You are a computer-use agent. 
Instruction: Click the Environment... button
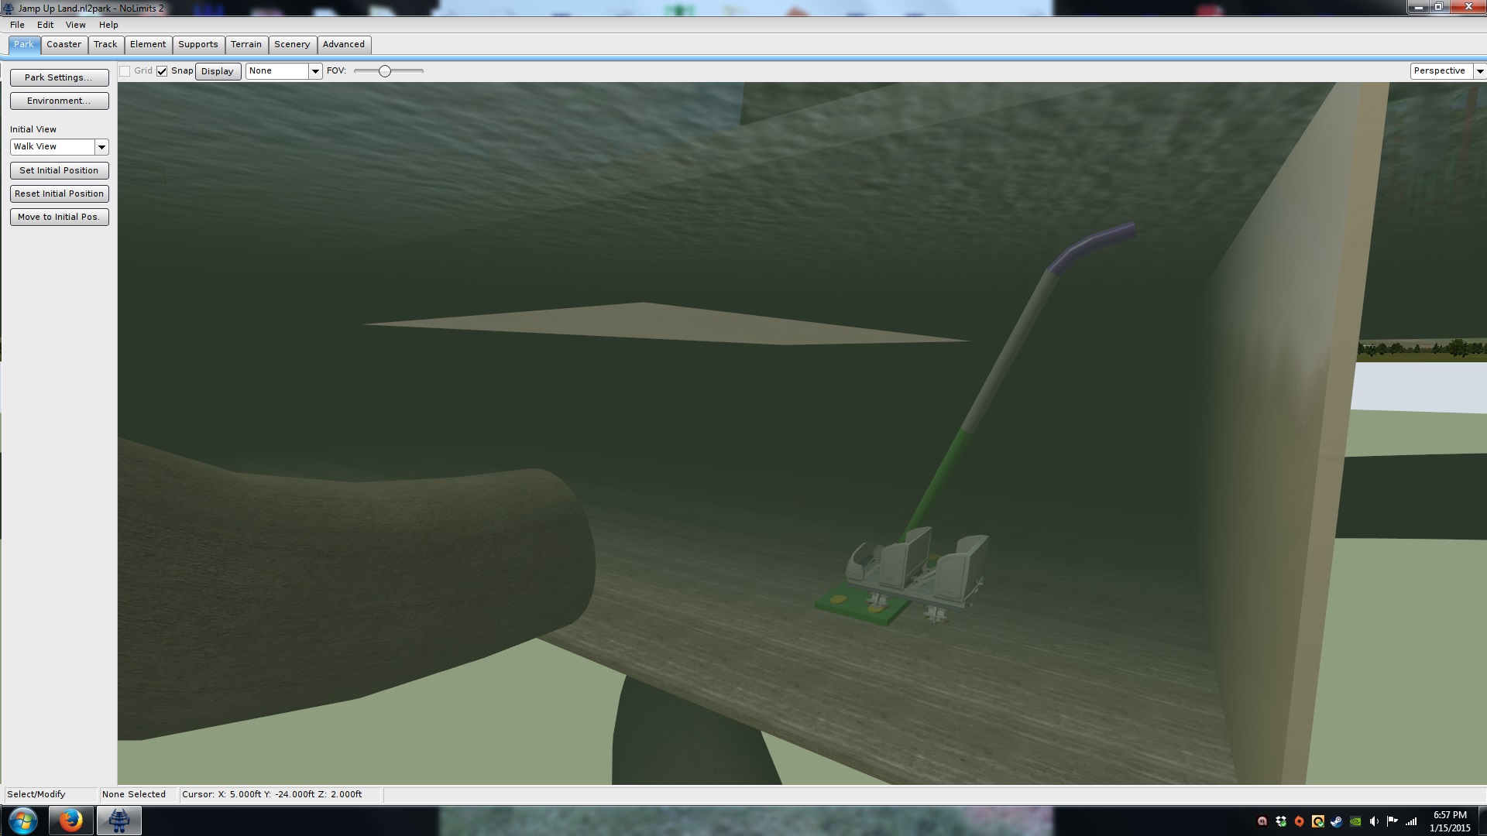59,101
